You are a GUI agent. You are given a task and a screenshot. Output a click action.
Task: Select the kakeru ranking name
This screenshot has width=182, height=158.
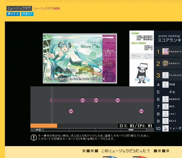pyautogui.click(x=174, y=63)
